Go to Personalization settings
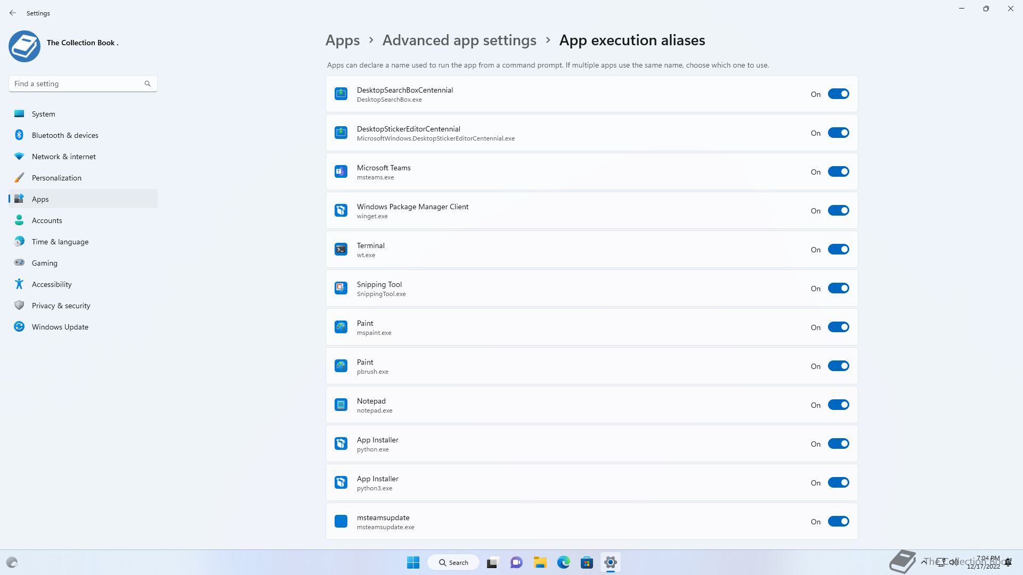1023x575 pixels. coord(83,178)
